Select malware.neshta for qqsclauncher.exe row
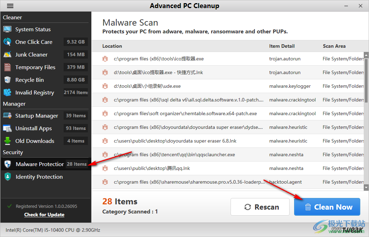The height and width of the screenshot is (237, 369). click(286, 154)
